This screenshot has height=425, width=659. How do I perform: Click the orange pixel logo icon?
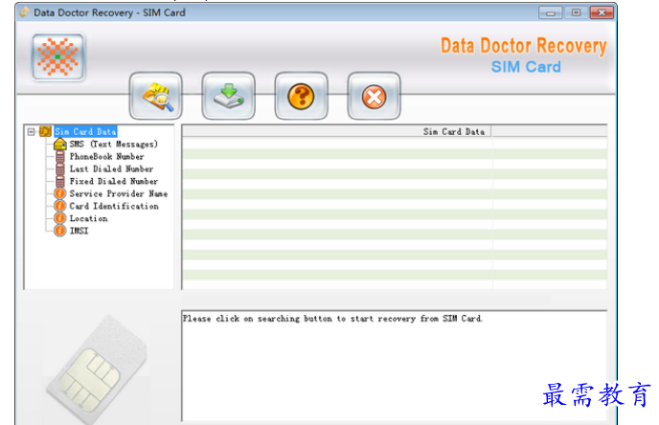click(58, 56)
